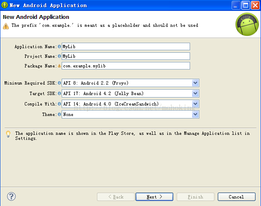Click the Theme info icon
The image size is (261, 206).
pyautogui.click(x=59, y=114)
